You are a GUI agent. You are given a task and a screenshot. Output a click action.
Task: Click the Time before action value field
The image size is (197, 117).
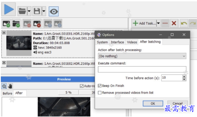[x=172, y=78]
